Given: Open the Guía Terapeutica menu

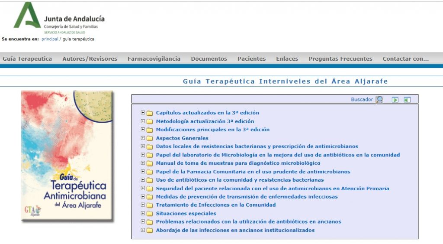Looking at the screenshot, I should [27, 59].
